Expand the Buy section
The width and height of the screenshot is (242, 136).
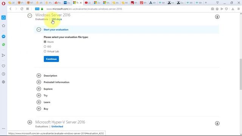pyautogui.click(x=39, y=109)
